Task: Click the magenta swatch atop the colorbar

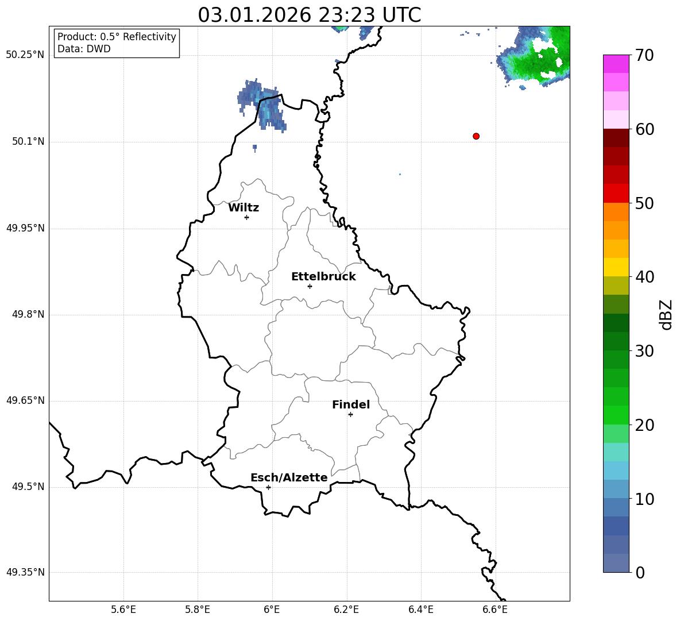Action: tap(616, 64)
